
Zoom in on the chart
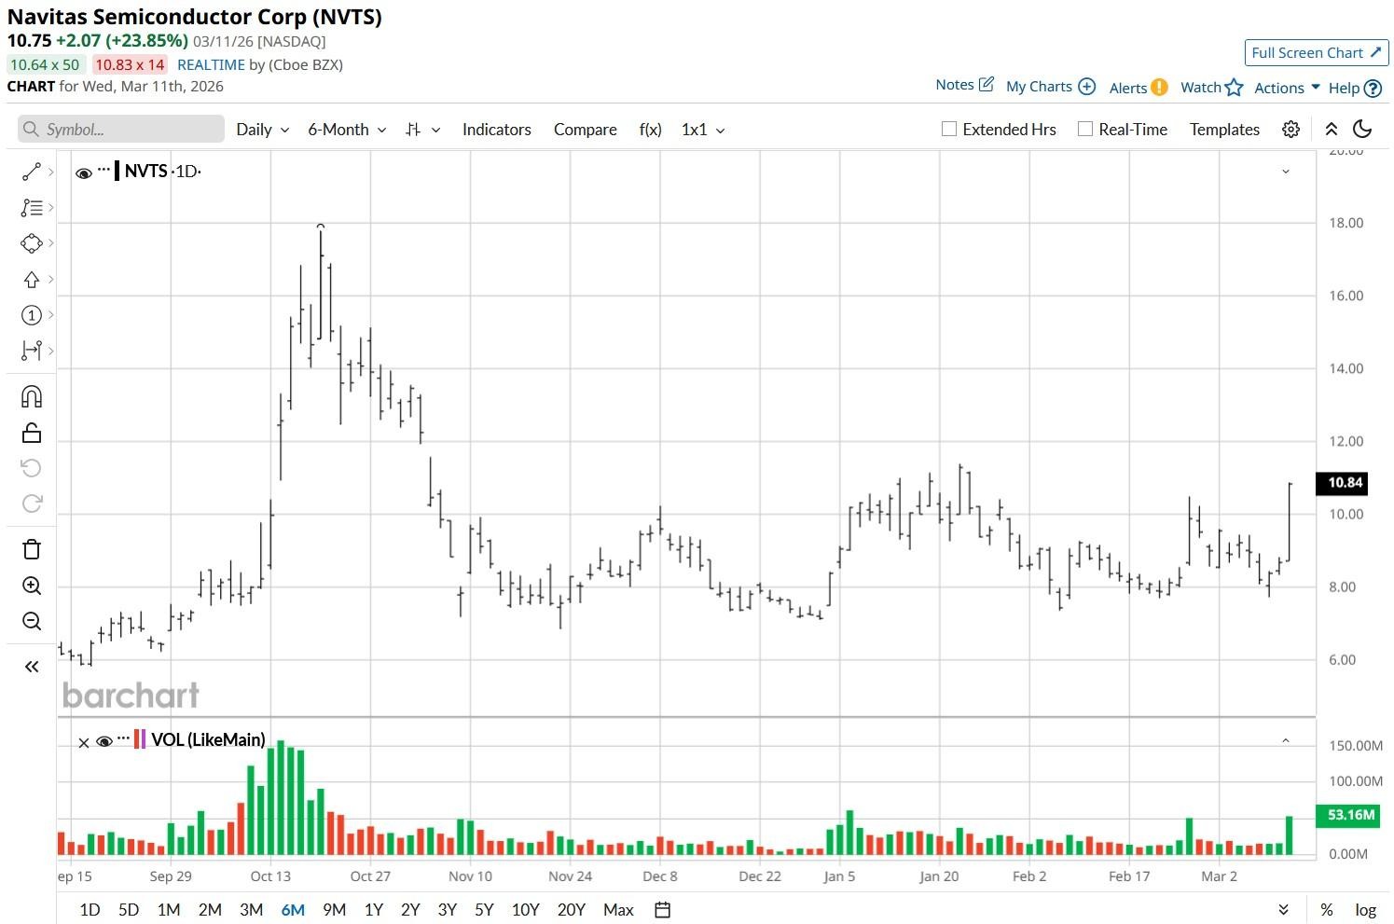click(x=31, y=586)
